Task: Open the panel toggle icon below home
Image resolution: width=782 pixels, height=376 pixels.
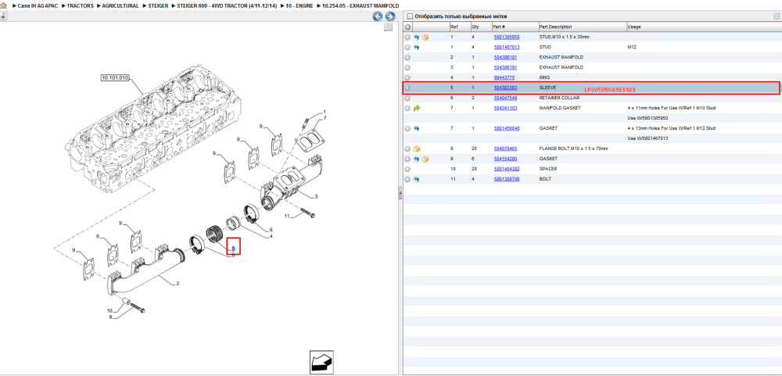Action: point(3,16)
